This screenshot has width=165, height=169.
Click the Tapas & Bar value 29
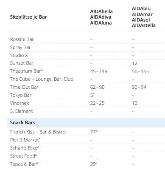tap(93, 164)
